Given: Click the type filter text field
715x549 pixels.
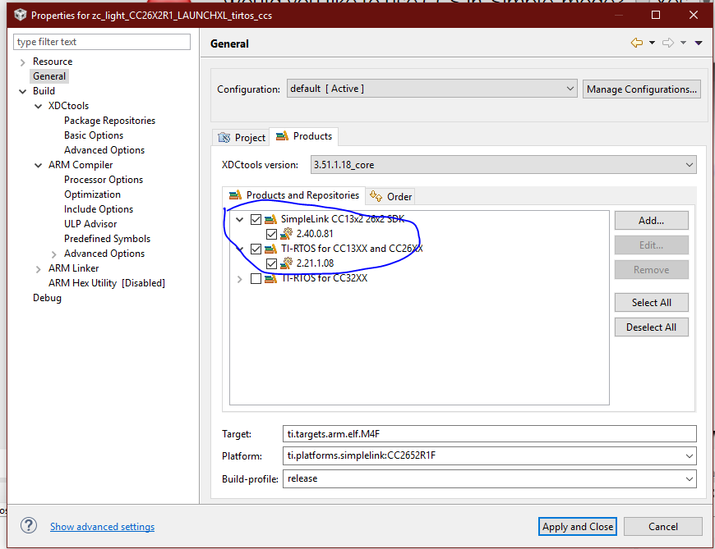Looking at the screenshot, I should click(x=102, y=42).
